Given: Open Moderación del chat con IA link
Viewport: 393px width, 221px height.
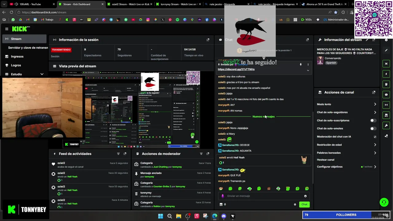Looking at the screenshot, I should tap(375, 137).
